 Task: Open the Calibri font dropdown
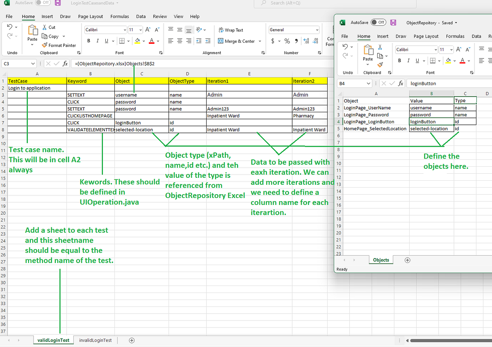click(105, 29)
